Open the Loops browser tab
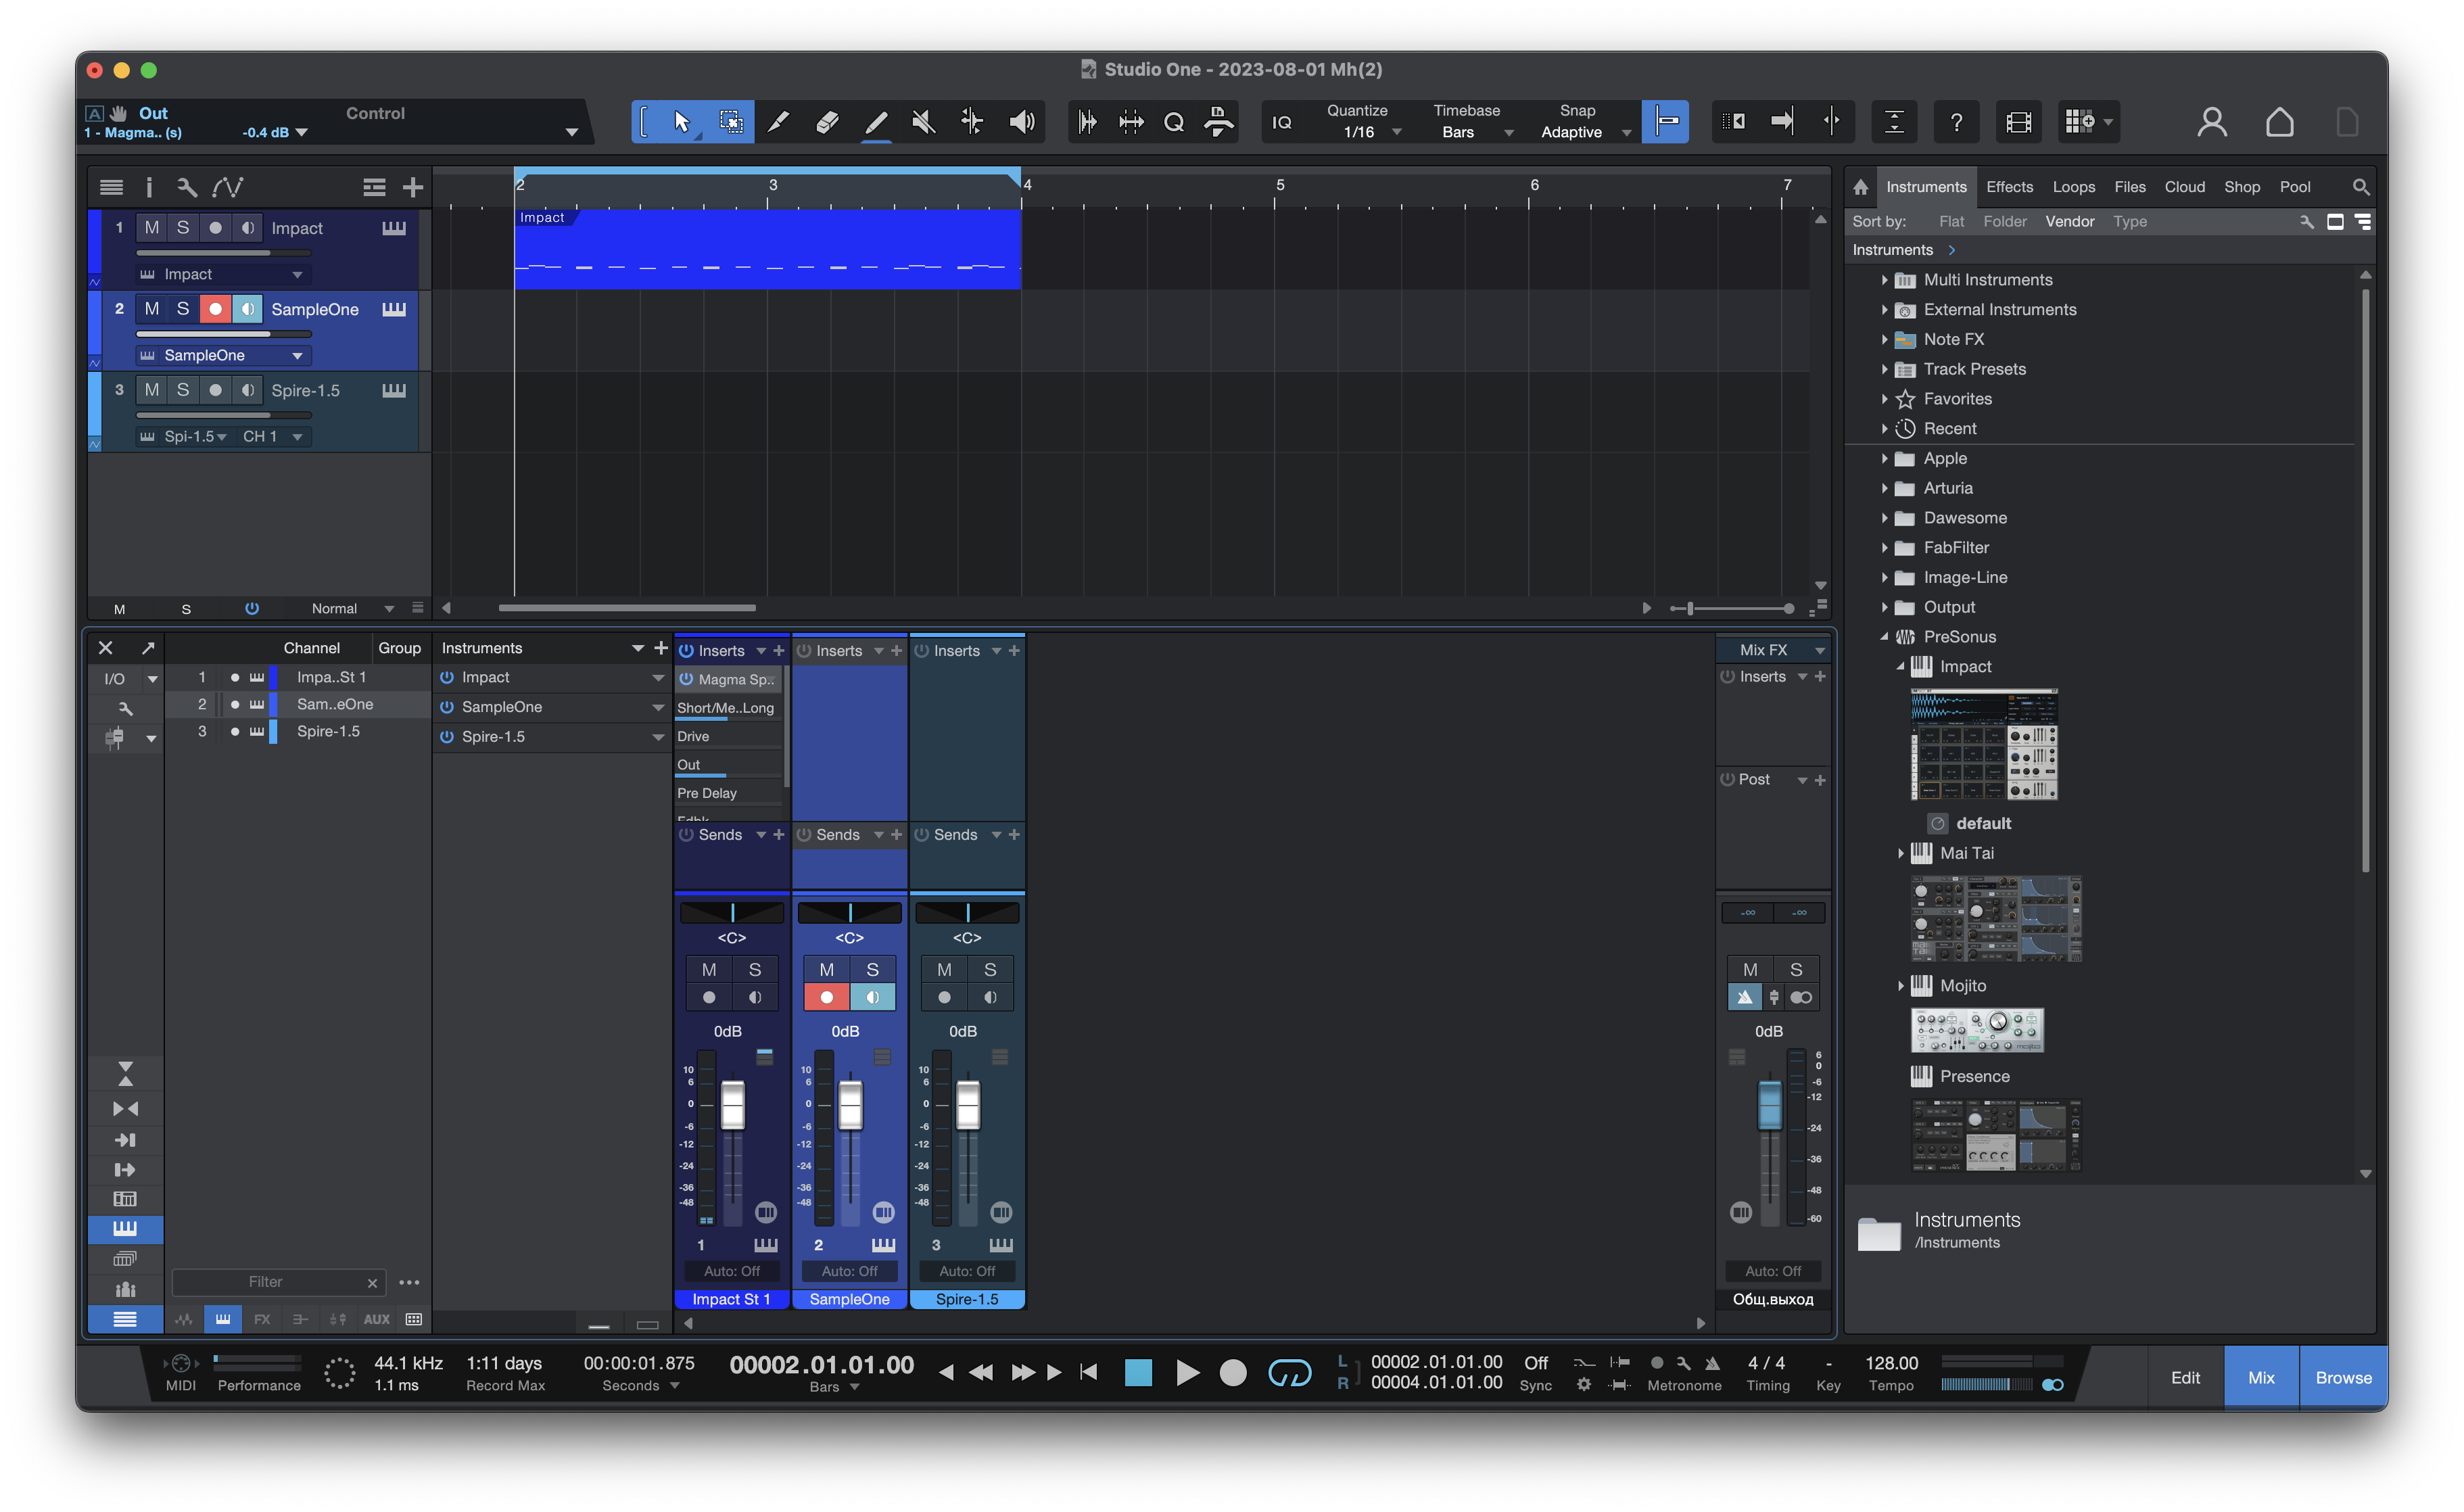The height and width of the screenshot is (1512, 2464). [2073, 187]
